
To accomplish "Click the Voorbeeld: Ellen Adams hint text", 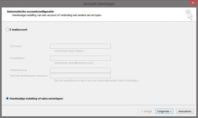I will [69, 51].
